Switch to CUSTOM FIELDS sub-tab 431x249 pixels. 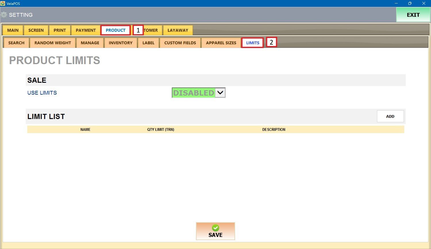(x=180, y=43)
